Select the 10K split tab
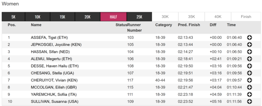Image resolution: width=262 pixels, height=106 pixels. [38, 17]
